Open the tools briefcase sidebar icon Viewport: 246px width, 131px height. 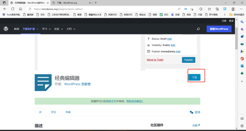242,44
